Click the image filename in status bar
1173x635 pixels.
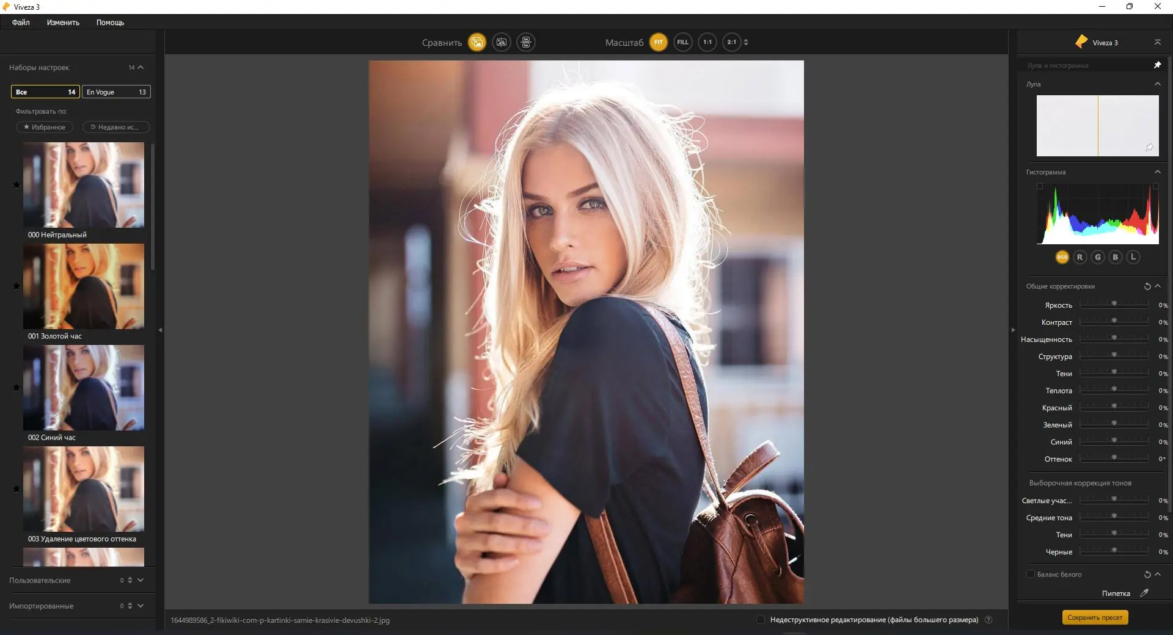280,620
